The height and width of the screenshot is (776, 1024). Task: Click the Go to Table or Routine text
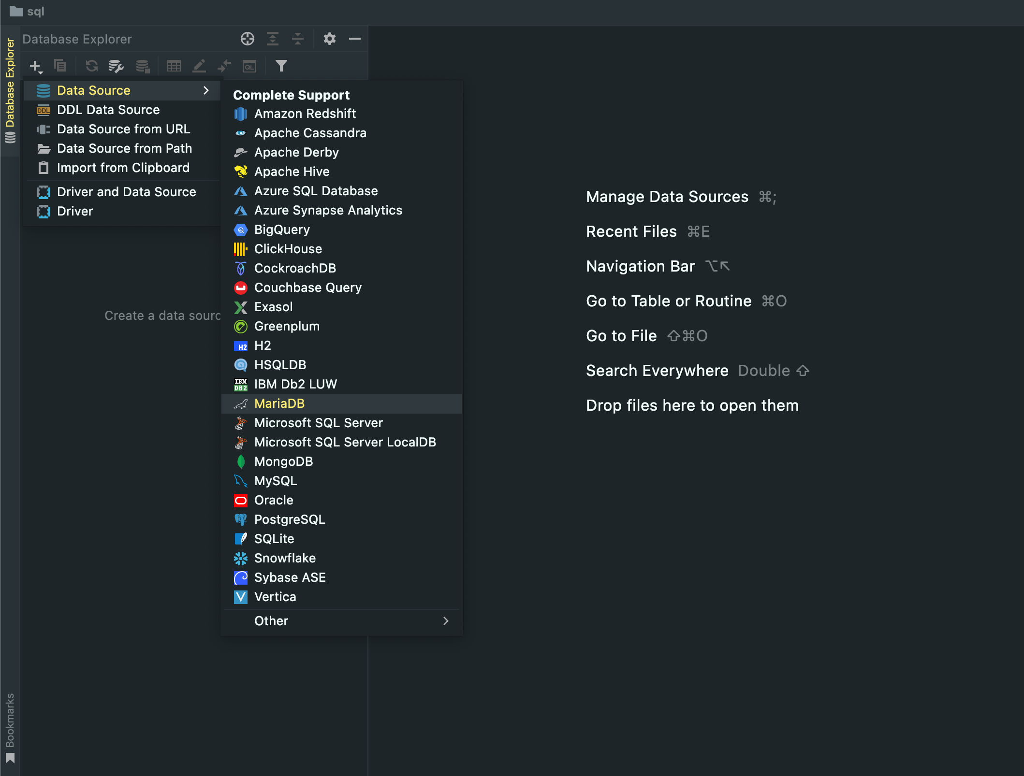tap(669, 301)
